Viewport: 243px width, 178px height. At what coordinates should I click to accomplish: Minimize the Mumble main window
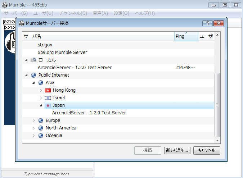point(213,5)
